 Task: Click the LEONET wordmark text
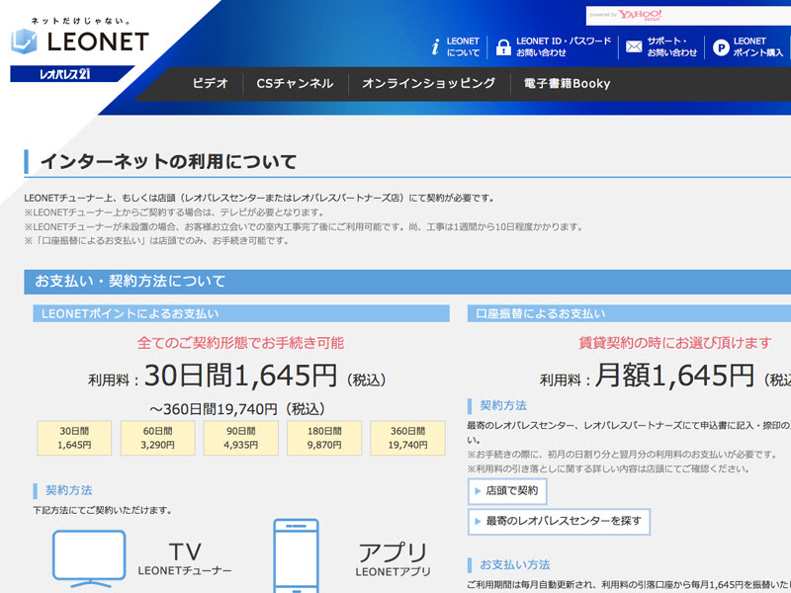click(x=98, y=42)
